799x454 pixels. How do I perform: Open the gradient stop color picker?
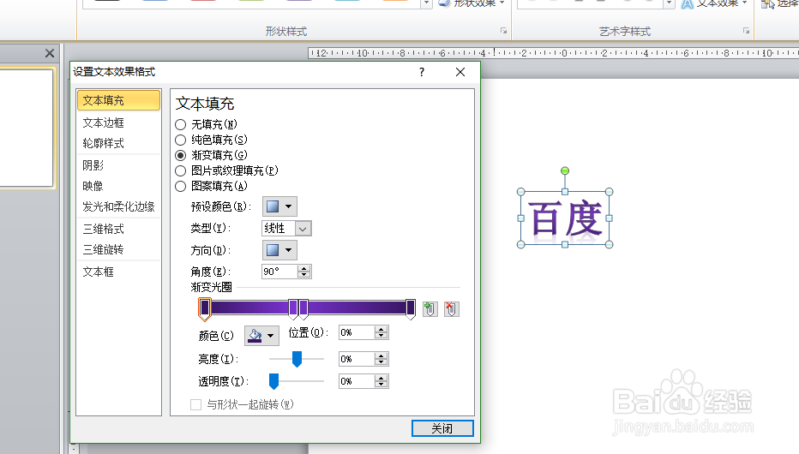pyautogui.click(x=262, y=336)
